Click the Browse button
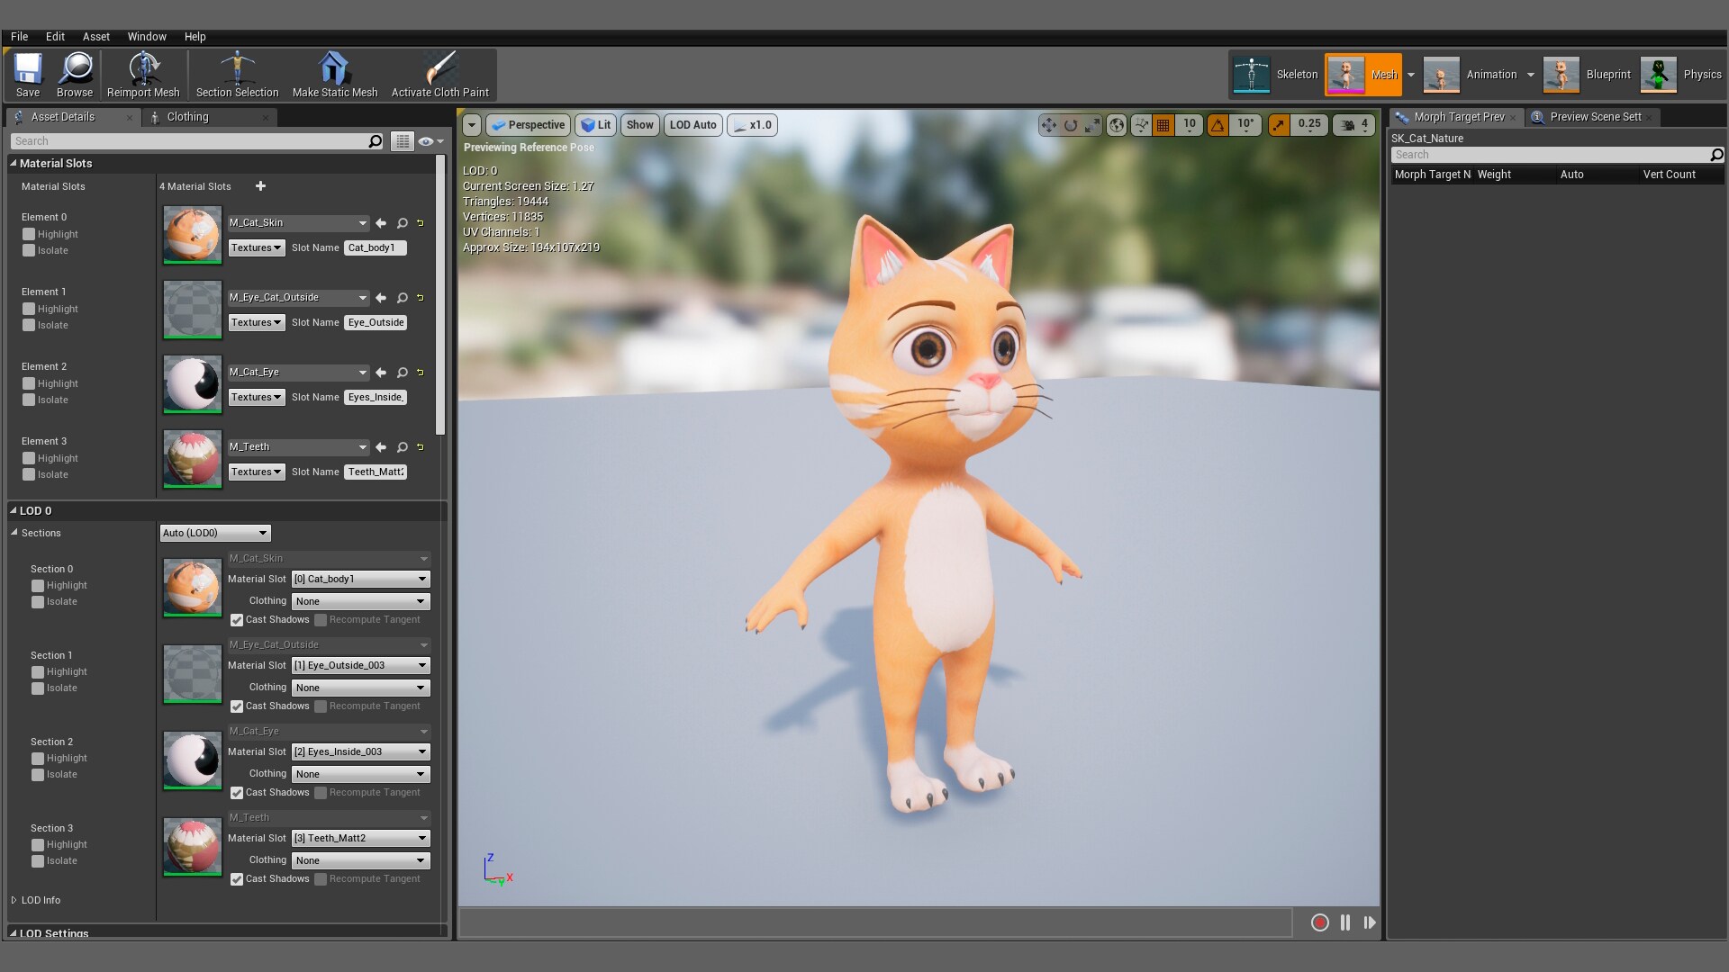 (75, 75)
